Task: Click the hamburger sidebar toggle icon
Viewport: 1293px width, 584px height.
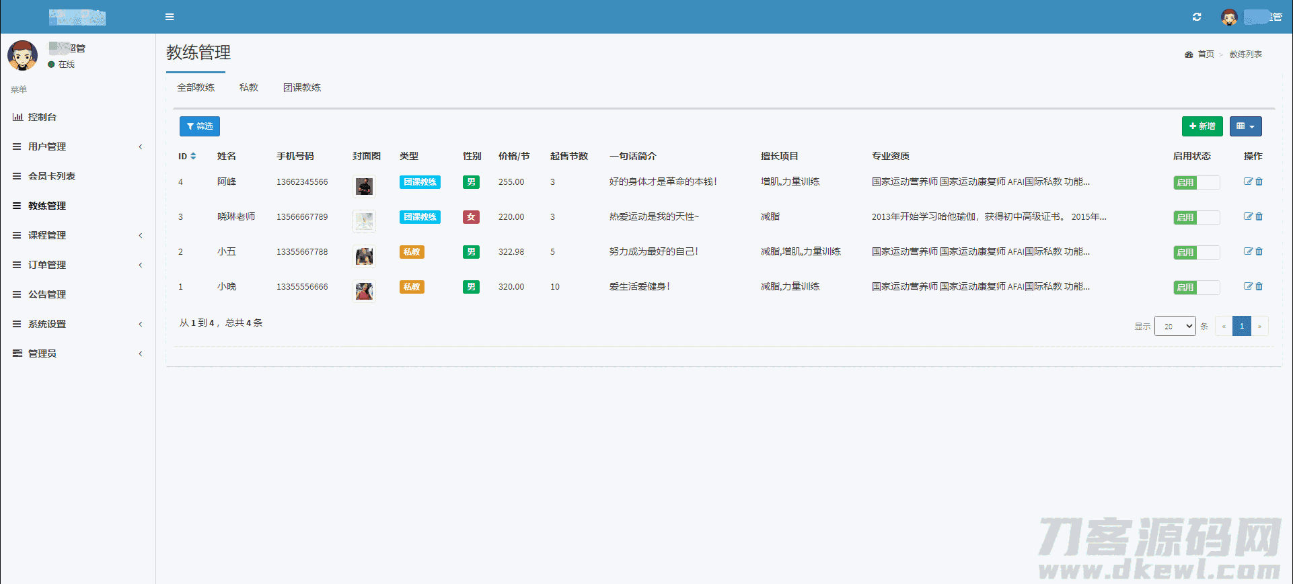Action: tap(170, 17)
